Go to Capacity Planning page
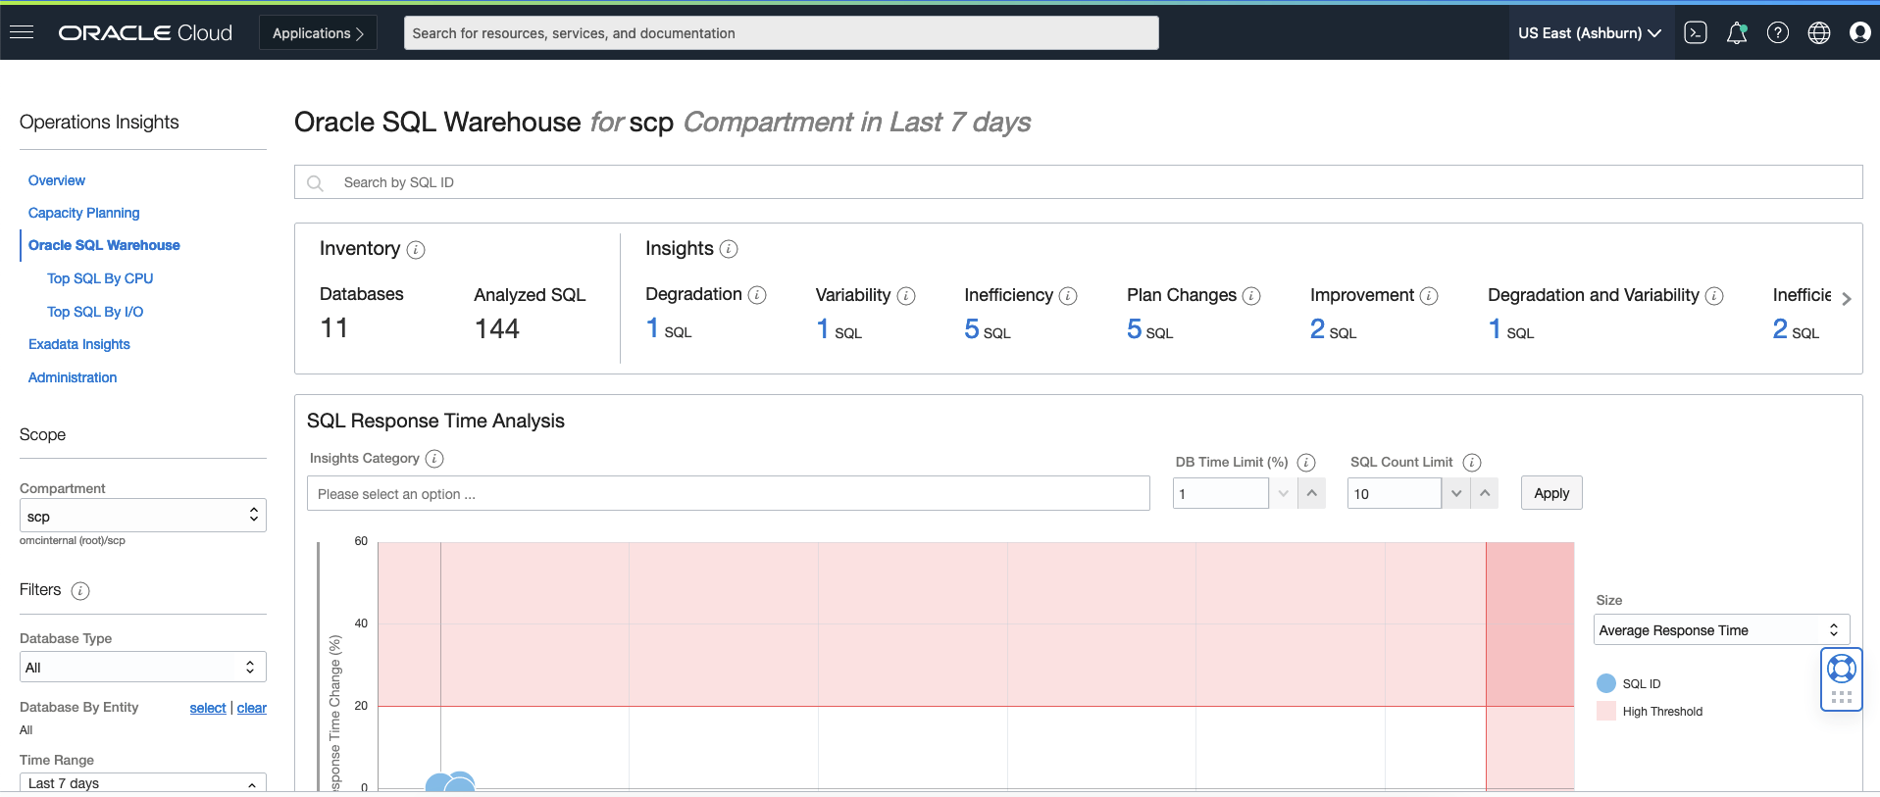Screen dimensions: 1880x797 click(83, 213)
